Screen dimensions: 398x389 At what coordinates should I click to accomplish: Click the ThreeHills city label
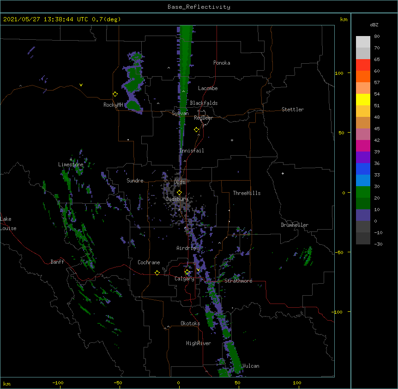[x=247, y=193]
